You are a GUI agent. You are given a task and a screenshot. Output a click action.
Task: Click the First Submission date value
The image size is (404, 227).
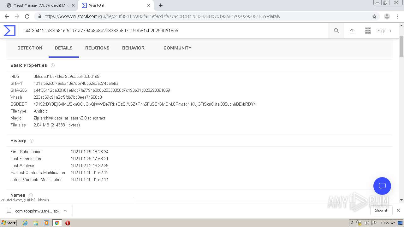[x=90, y=152]
